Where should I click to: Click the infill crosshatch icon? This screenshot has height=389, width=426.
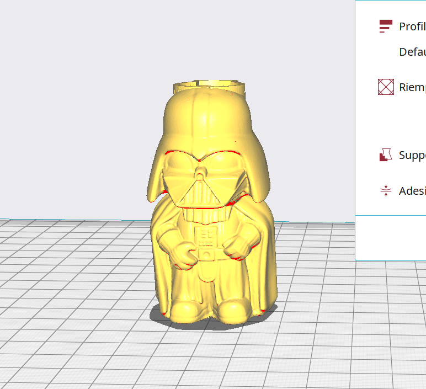386,87
